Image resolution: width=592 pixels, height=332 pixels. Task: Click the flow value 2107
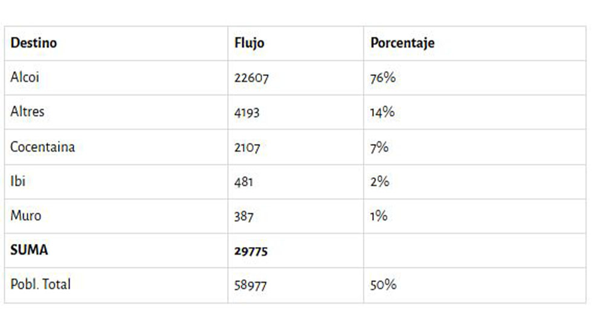click(247, 148)
